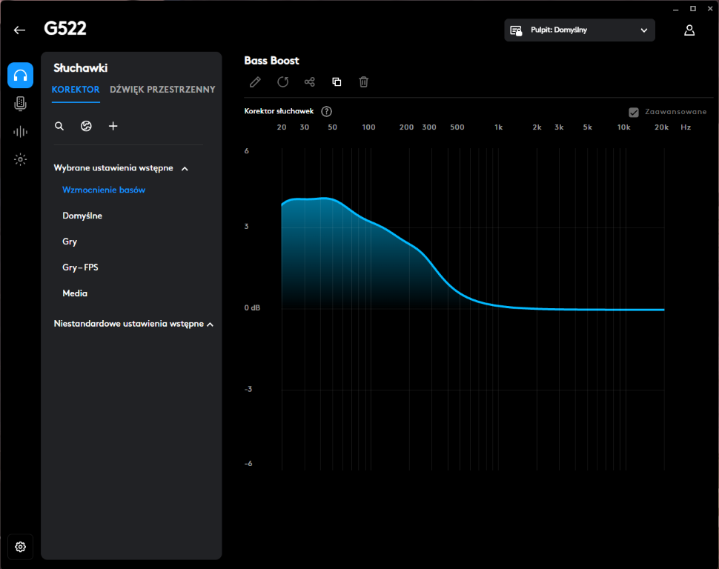The height and width of the screenshot is (569, 719).
Task: Open the Pulpit: Domyślny profile dropdown
Action: 579,30
